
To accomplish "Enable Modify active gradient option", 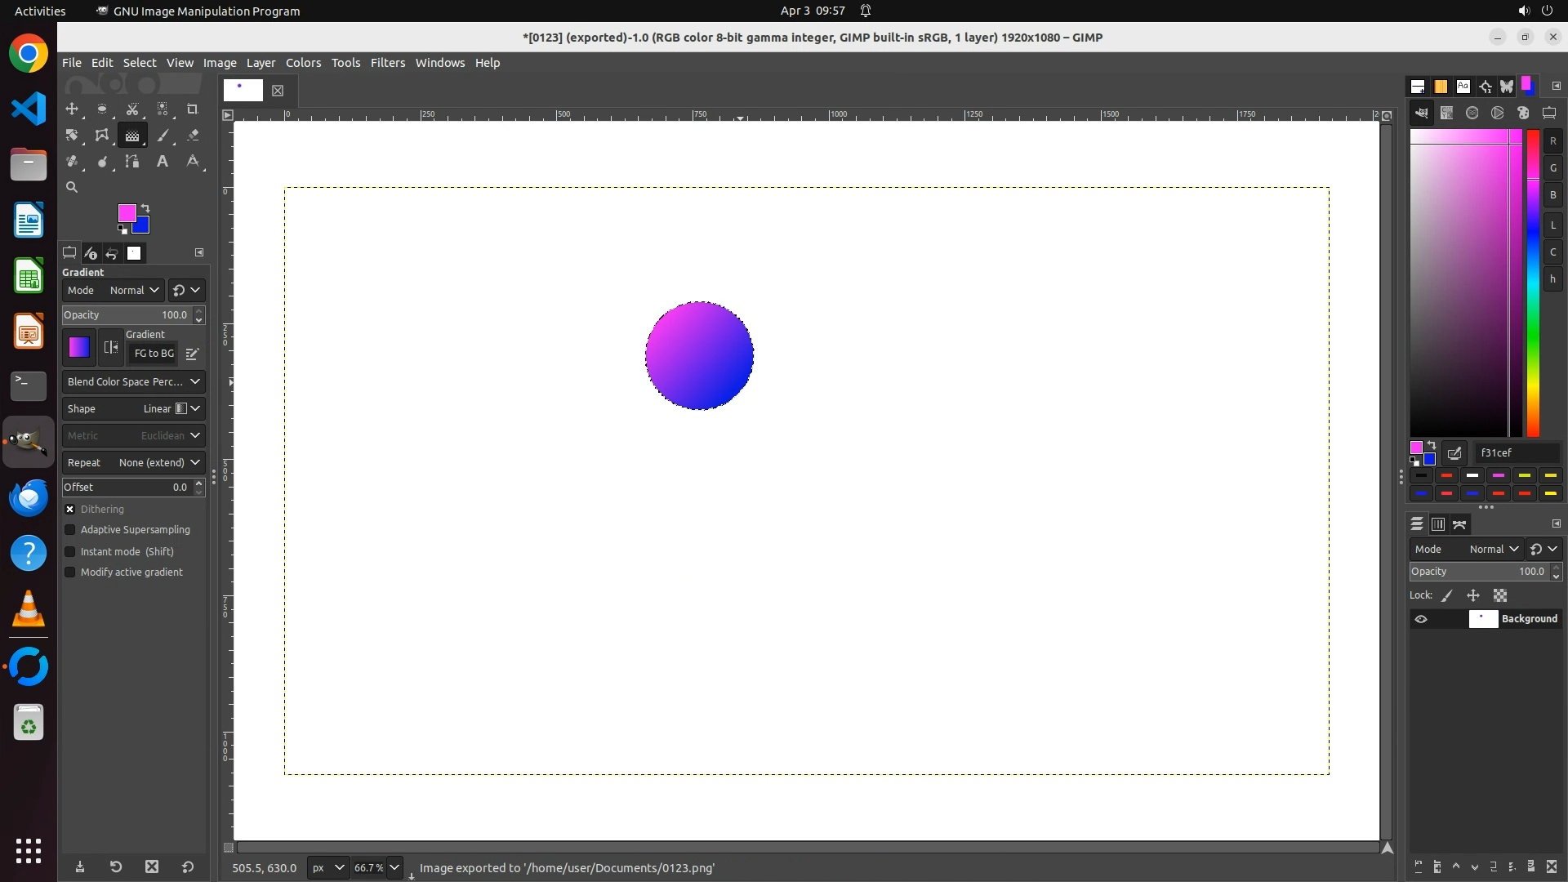I will point(70,572).
